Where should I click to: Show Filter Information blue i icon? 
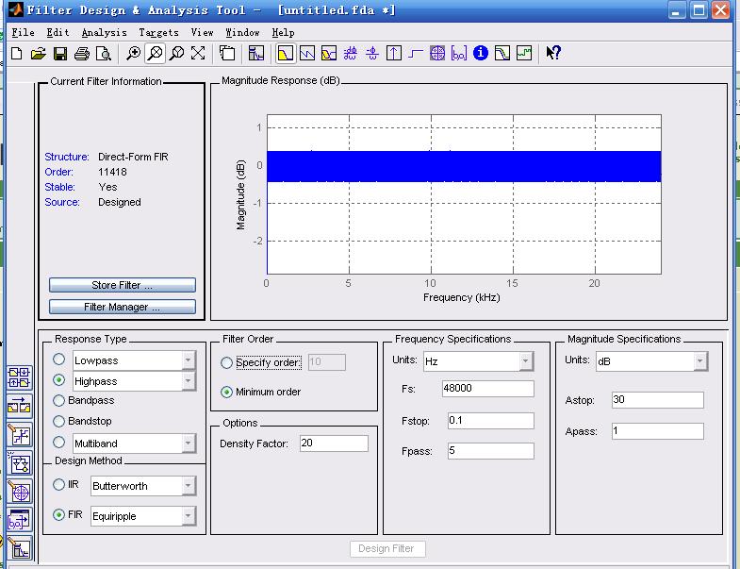click(481, 53)
